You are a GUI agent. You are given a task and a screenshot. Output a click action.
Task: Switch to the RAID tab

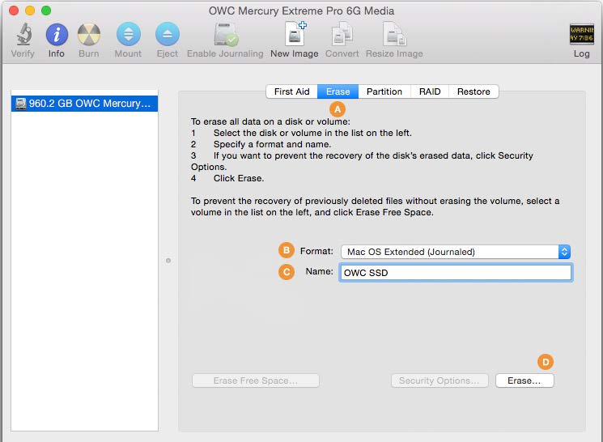[430, 91]
